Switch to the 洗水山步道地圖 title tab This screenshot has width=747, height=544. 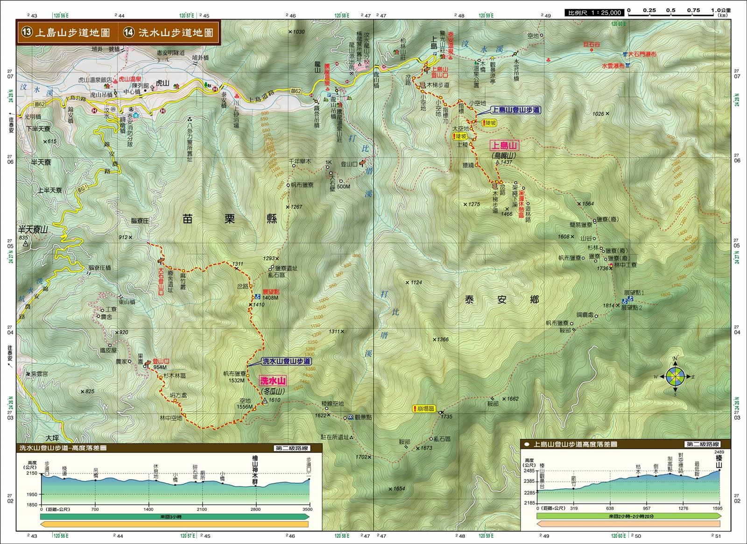coord(169,32)
